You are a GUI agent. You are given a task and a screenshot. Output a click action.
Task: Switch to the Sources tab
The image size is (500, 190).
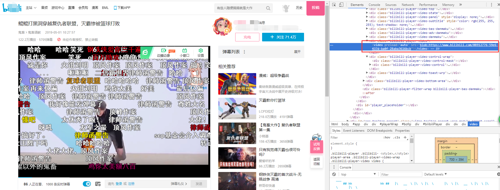pyautogui.click(x=391, y=5)
